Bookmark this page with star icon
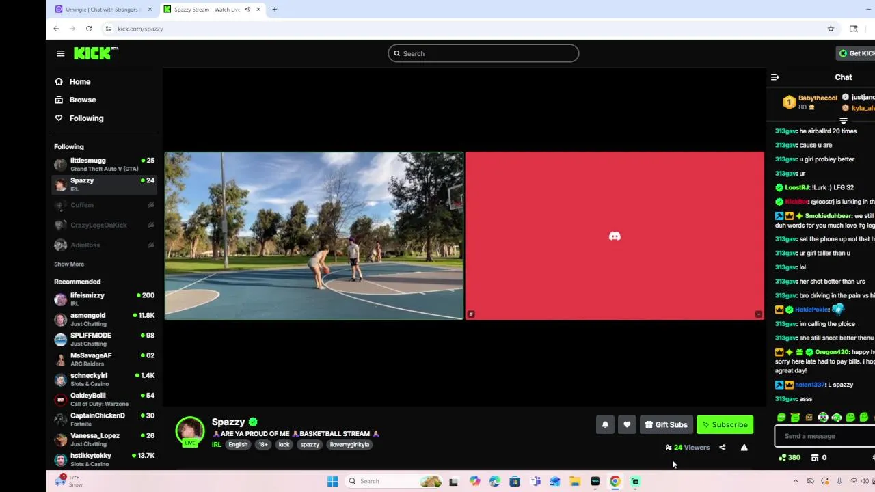The image size is (875, 492). pos(831,29)
